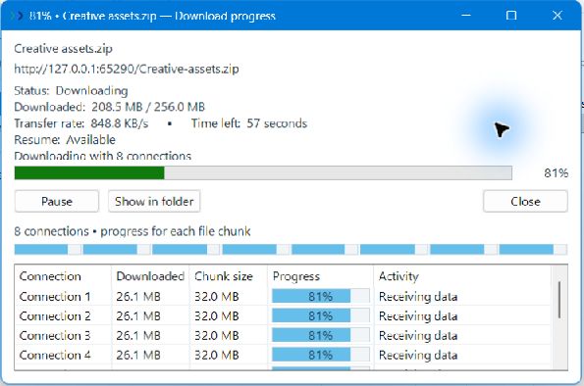Click the Show in folder button
584x386 pixels.
(x=154, y=201)
